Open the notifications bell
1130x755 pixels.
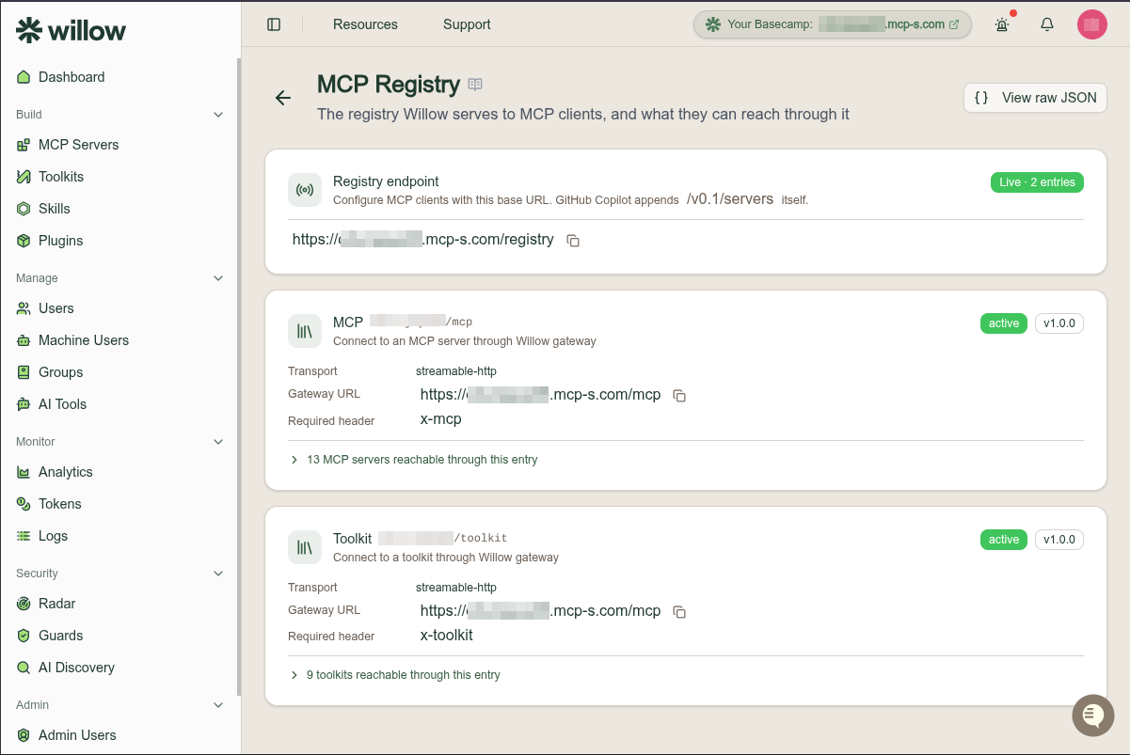point(1047,24)
